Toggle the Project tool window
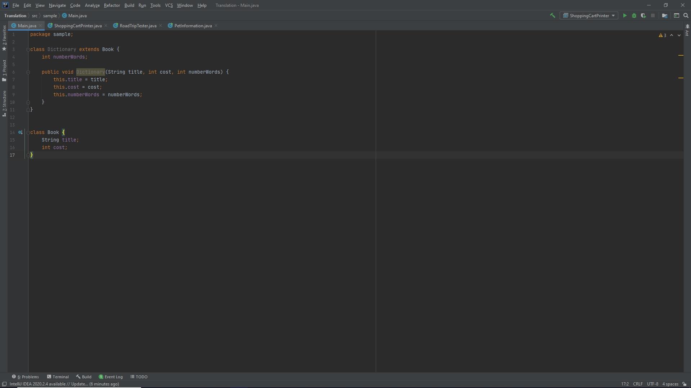 [x=4, y=70]
